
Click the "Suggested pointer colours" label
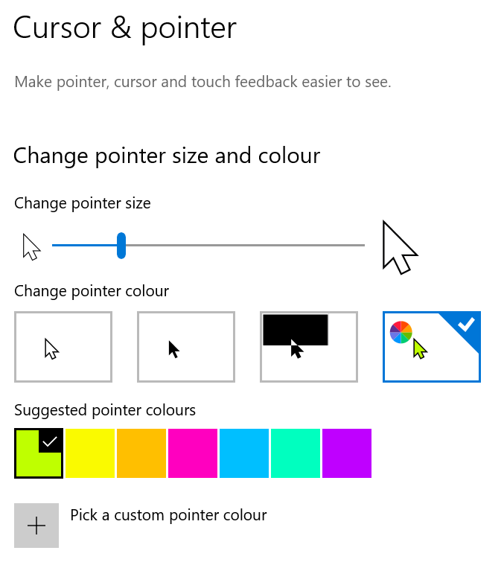105,410
